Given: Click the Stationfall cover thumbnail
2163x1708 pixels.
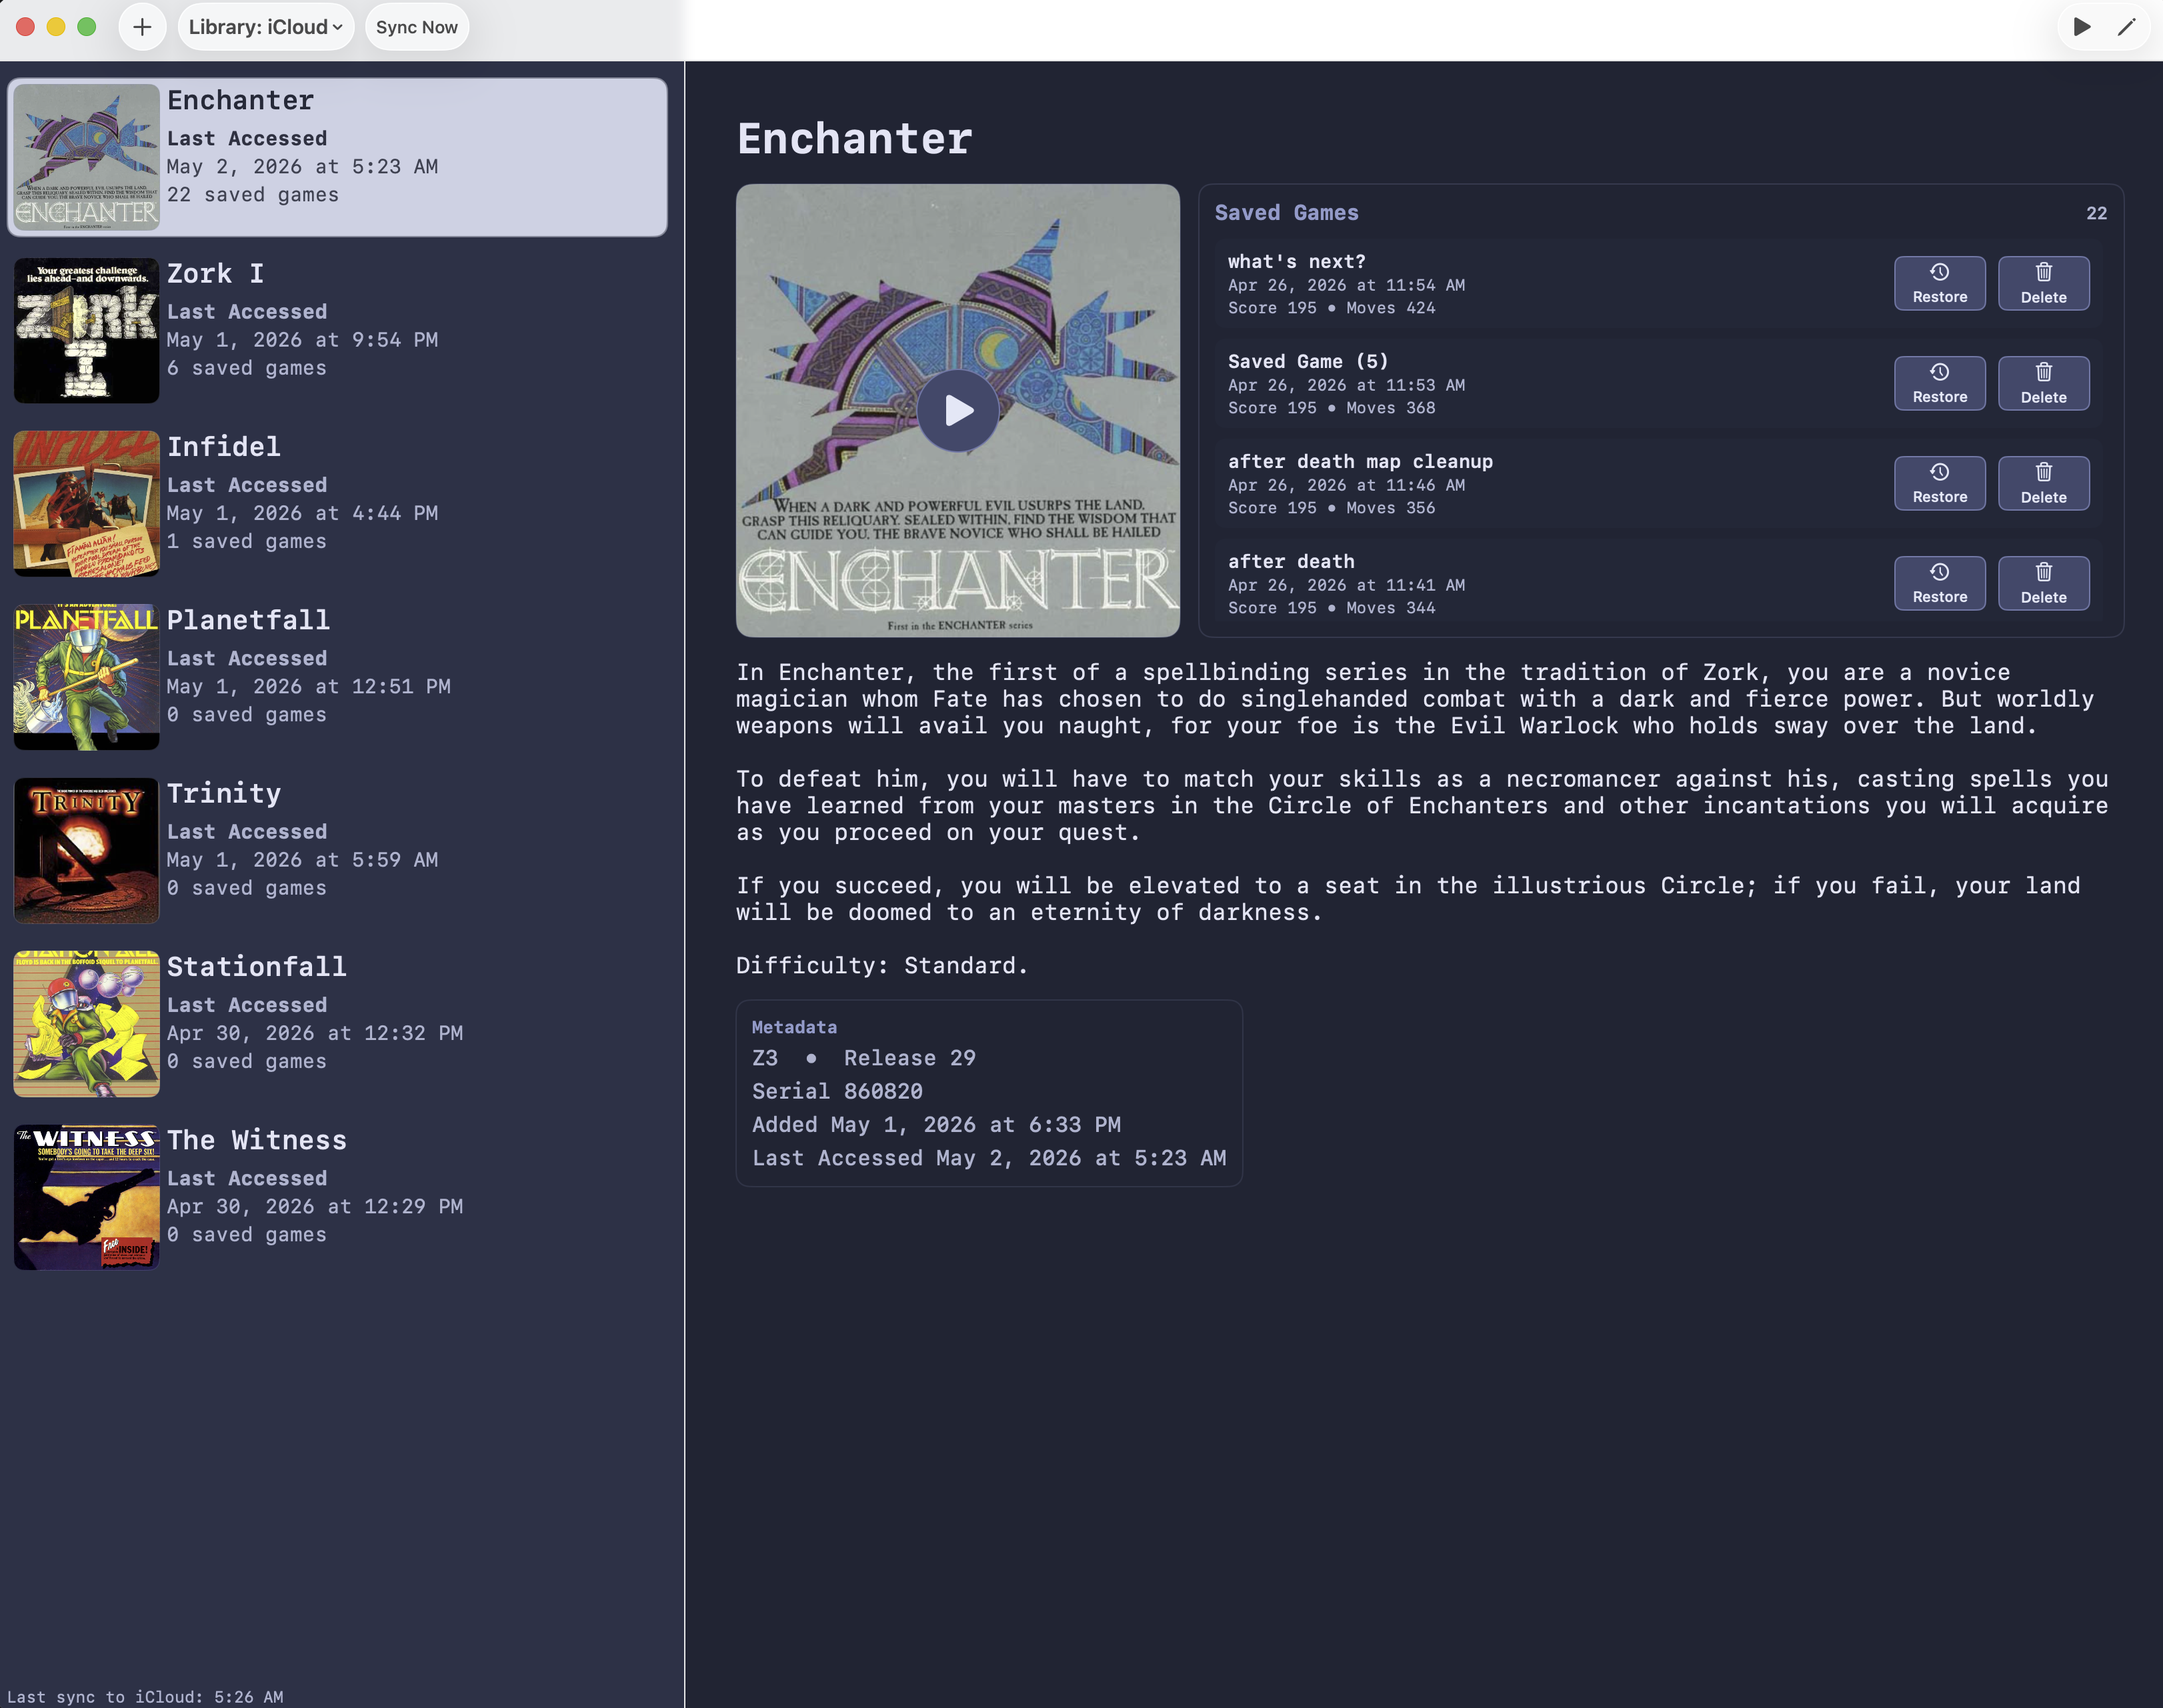Looking at the screenshot, I should tap(86, 1023).
